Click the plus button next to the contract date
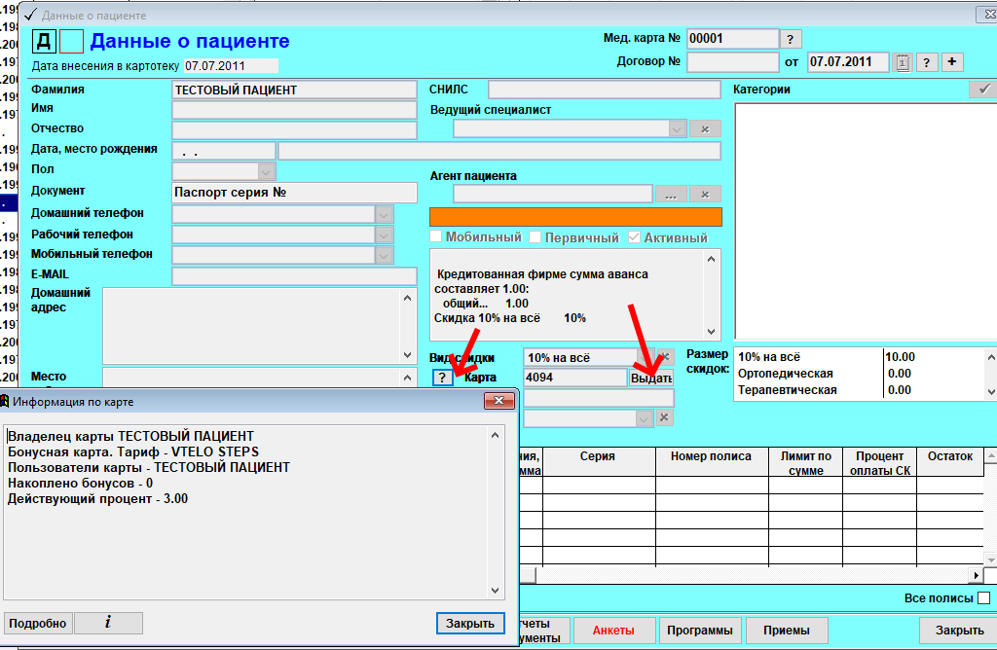The image size is (997, 650). tap(951, 62)
